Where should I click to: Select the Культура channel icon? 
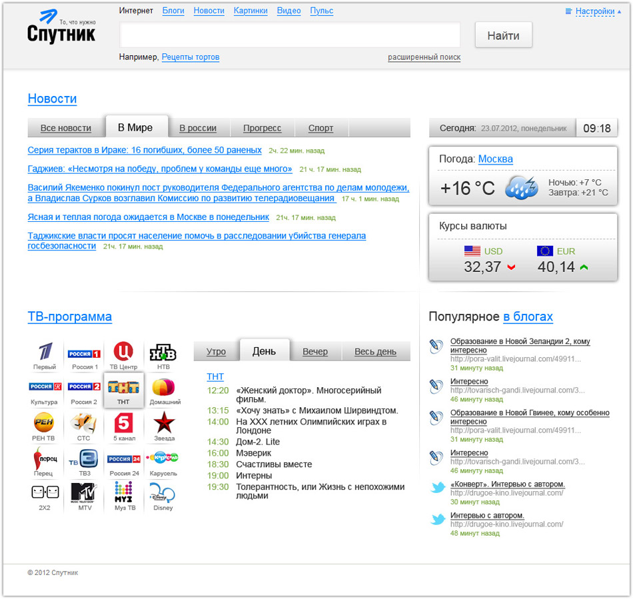coord(45,386)
